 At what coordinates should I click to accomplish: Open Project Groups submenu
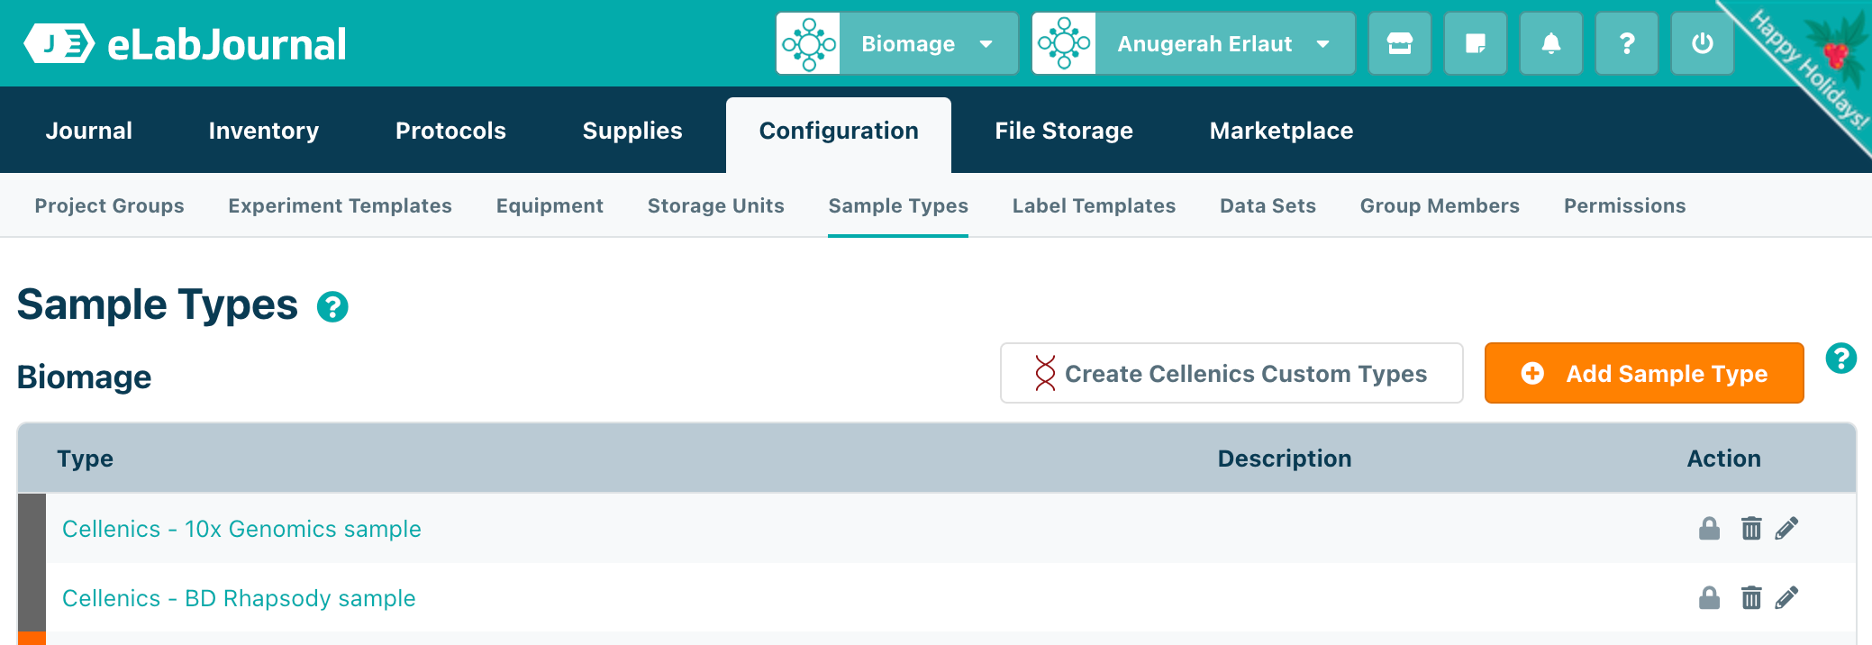click(x=109, y=205)
